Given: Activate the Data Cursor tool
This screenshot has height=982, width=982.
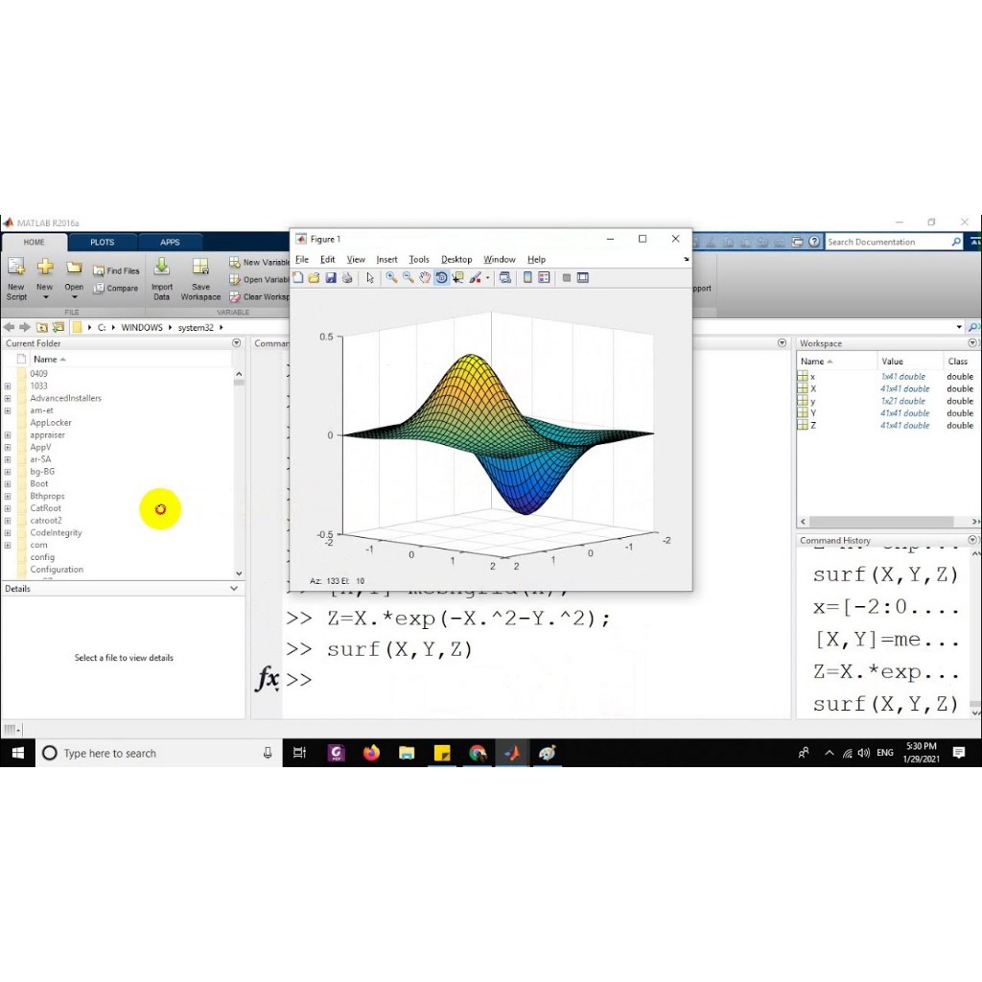Looking at the screenshot, I should (457, 278).
